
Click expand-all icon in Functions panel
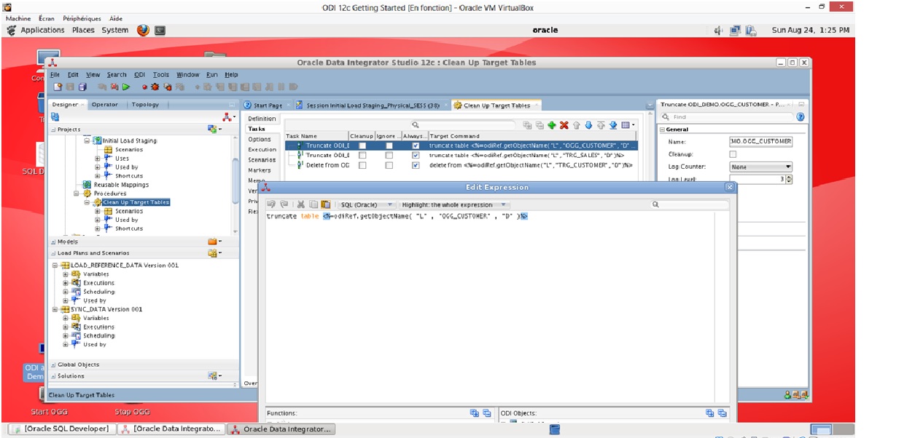(475, 413)
